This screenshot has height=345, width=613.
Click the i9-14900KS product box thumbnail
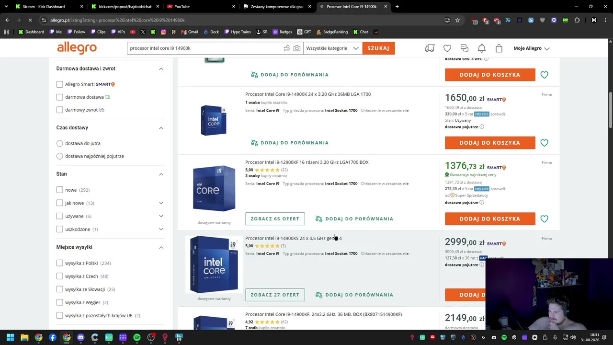(214, 264)
